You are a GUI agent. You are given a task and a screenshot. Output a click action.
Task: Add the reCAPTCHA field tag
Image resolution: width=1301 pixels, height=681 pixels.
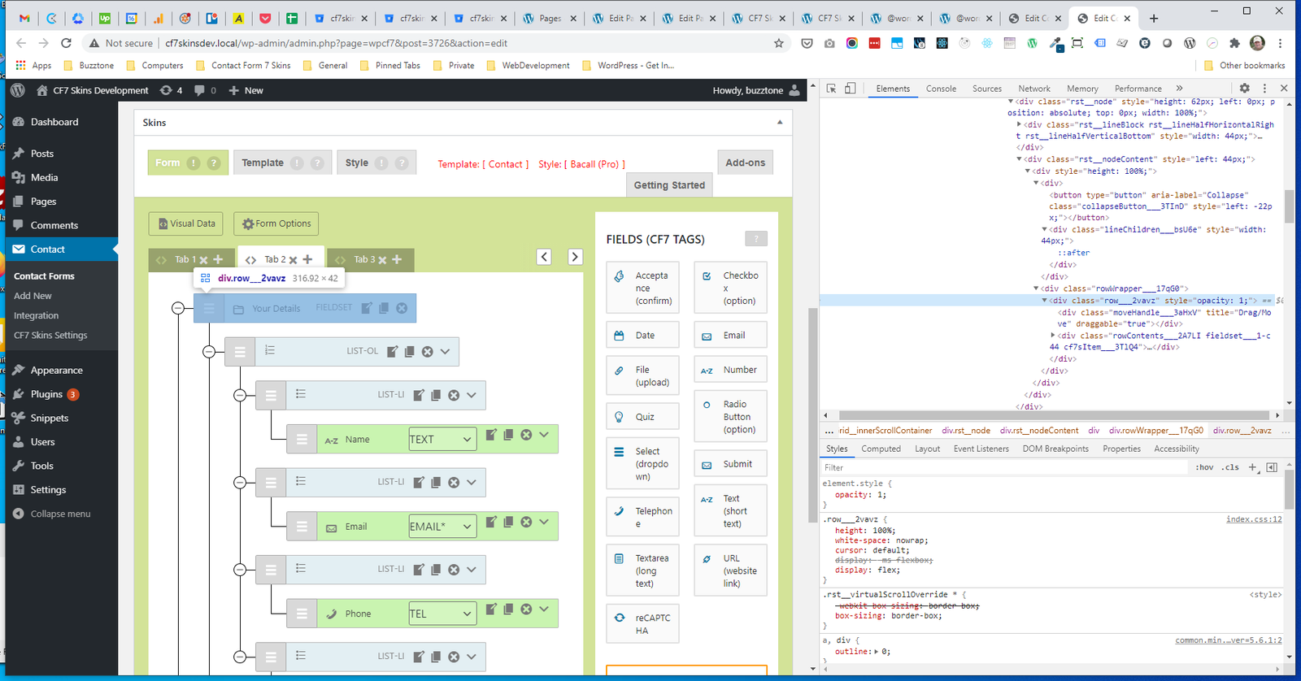642,623
